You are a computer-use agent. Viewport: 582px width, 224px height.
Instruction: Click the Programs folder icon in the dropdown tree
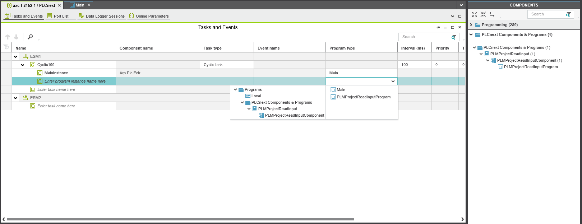(x=241, y=90)
